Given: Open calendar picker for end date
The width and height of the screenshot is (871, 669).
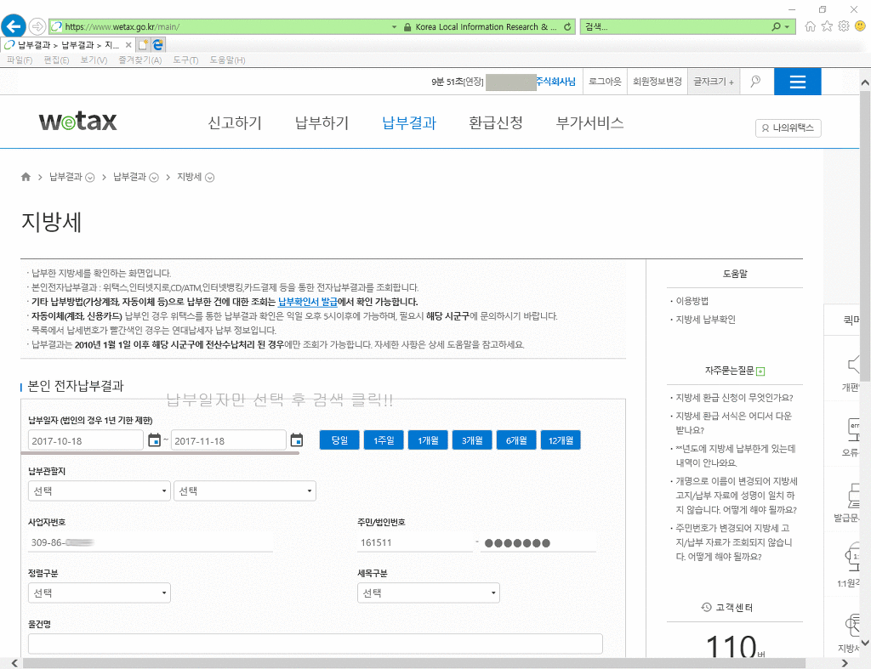Looking at the screenshot, I should pos(296,440).
